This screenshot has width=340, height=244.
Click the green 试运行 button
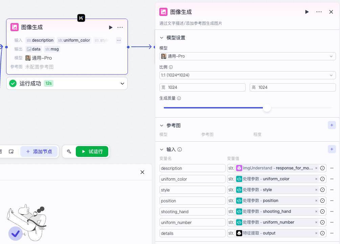coord(92,151)
